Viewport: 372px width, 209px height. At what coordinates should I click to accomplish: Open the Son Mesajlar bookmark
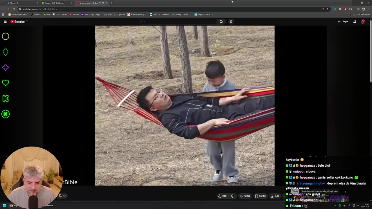18,14
